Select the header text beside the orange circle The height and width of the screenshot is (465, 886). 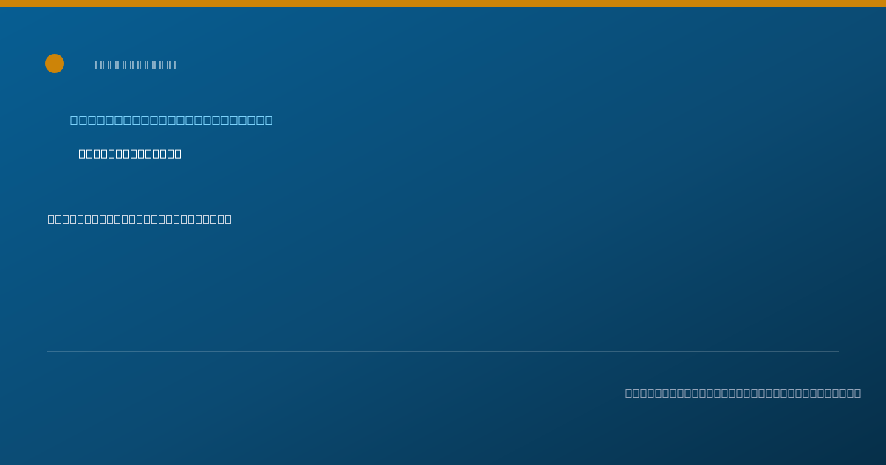(x=136, y=65)
